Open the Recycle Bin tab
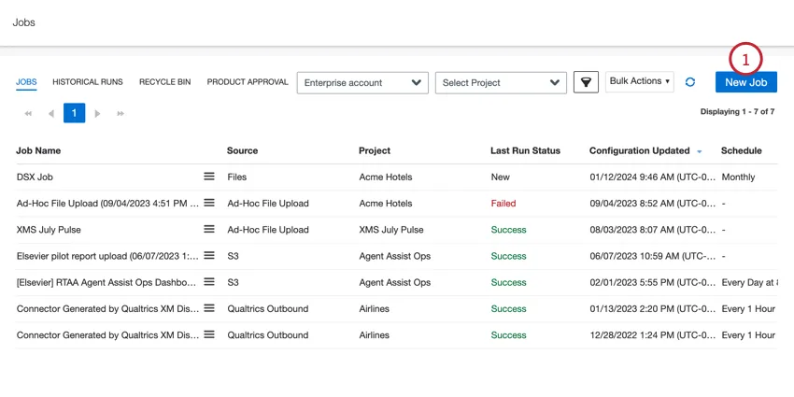This screenshot has height=397, width=794. pos(164,82)
